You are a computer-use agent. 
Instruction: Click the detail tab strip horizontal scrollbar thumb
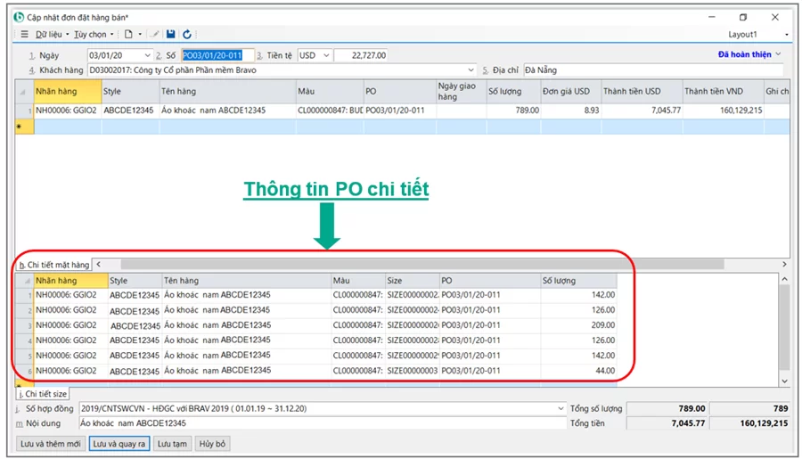pyautogui.click(x=422, y=264)
